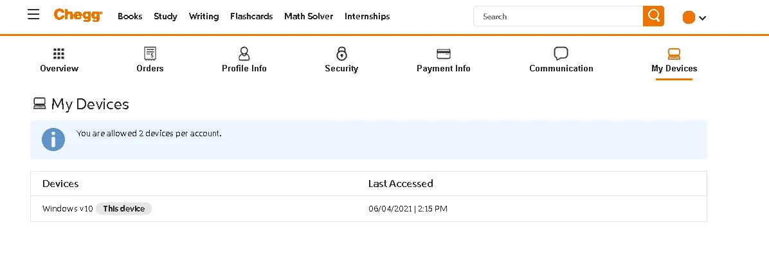Open Orders via the receipt icon

click(150, 53)
